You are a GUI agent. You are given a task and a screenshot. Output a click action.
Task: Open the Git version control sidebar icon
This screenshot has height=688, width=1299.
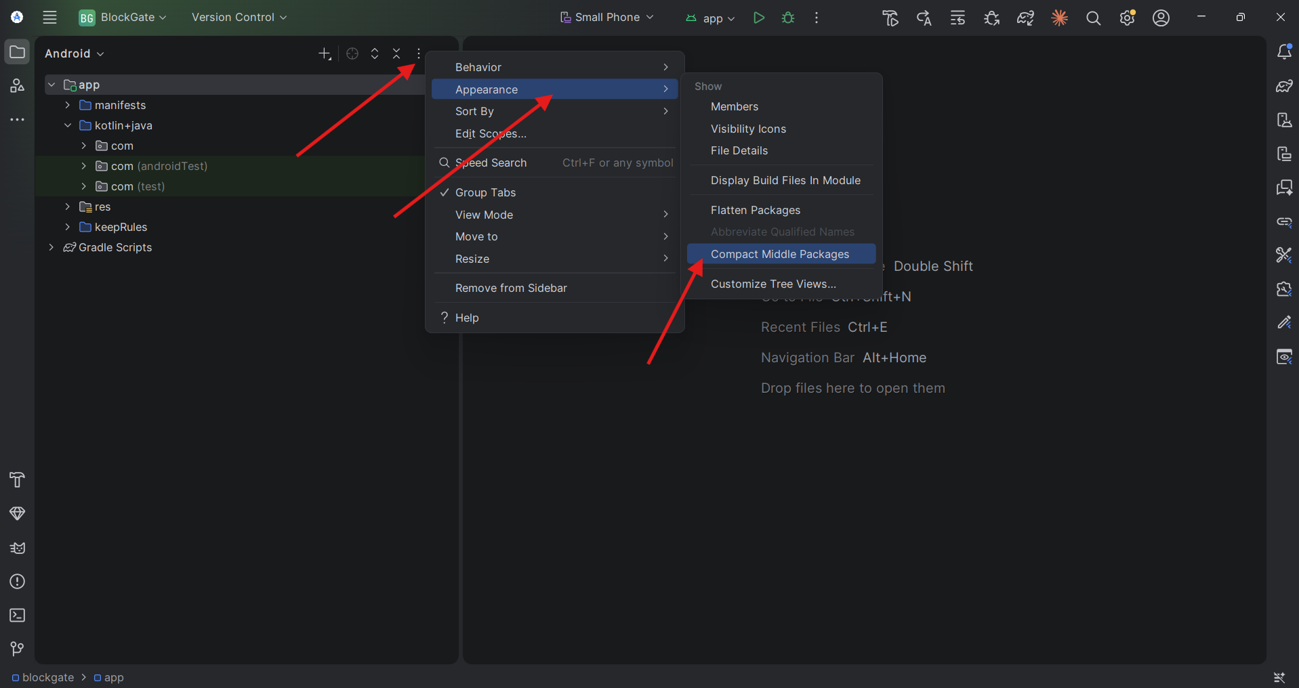[17, 649]
